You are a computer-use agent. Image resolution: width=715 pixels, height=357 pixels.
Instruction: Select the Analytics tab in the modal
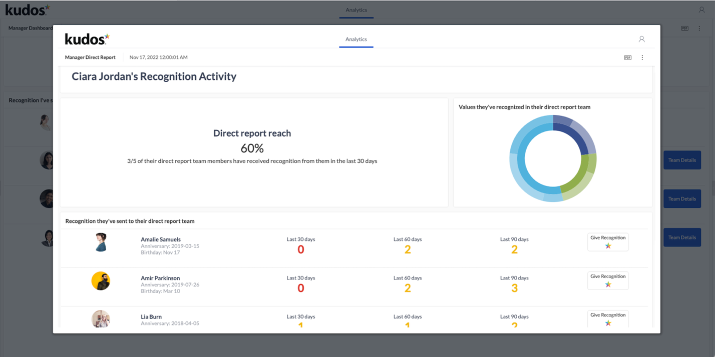click(356, 39)
